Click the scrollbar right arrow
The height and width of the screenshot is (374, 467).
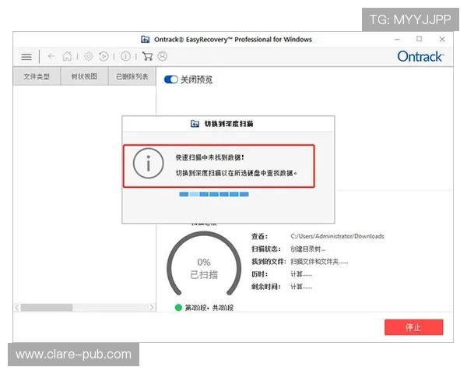(x=152, y=308)
